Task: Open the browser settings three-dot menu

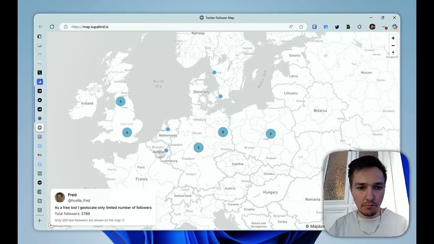Action: click(x=384, y=26)
